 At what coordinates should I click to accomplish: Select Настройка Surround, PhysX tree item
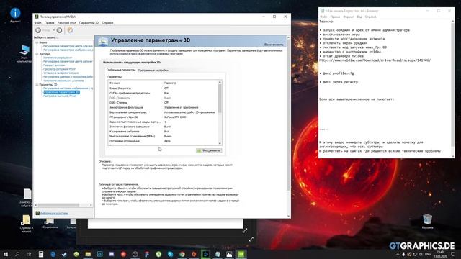(x=60, y=96)
